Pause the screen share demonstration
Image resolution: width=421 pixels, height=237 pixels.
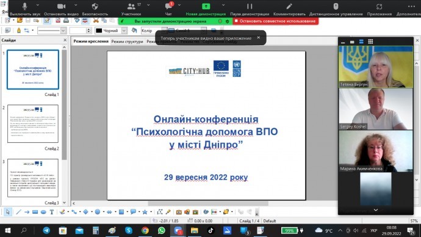tap(250, 7)
